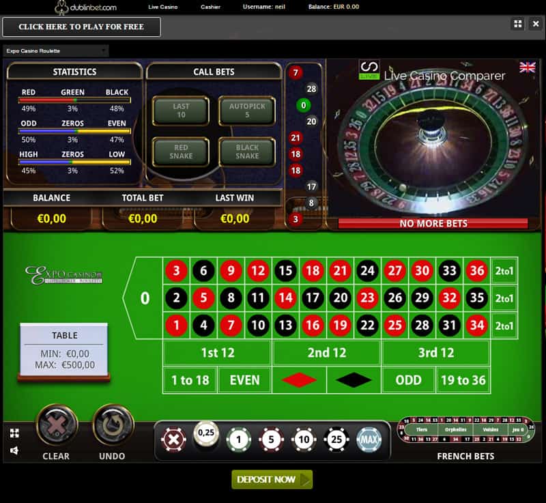Click result 28 in the history column
Viewport: 546px width, 503px height.
point(311,89)
